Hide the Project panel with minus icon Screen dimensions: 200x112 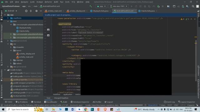[41, 11]
